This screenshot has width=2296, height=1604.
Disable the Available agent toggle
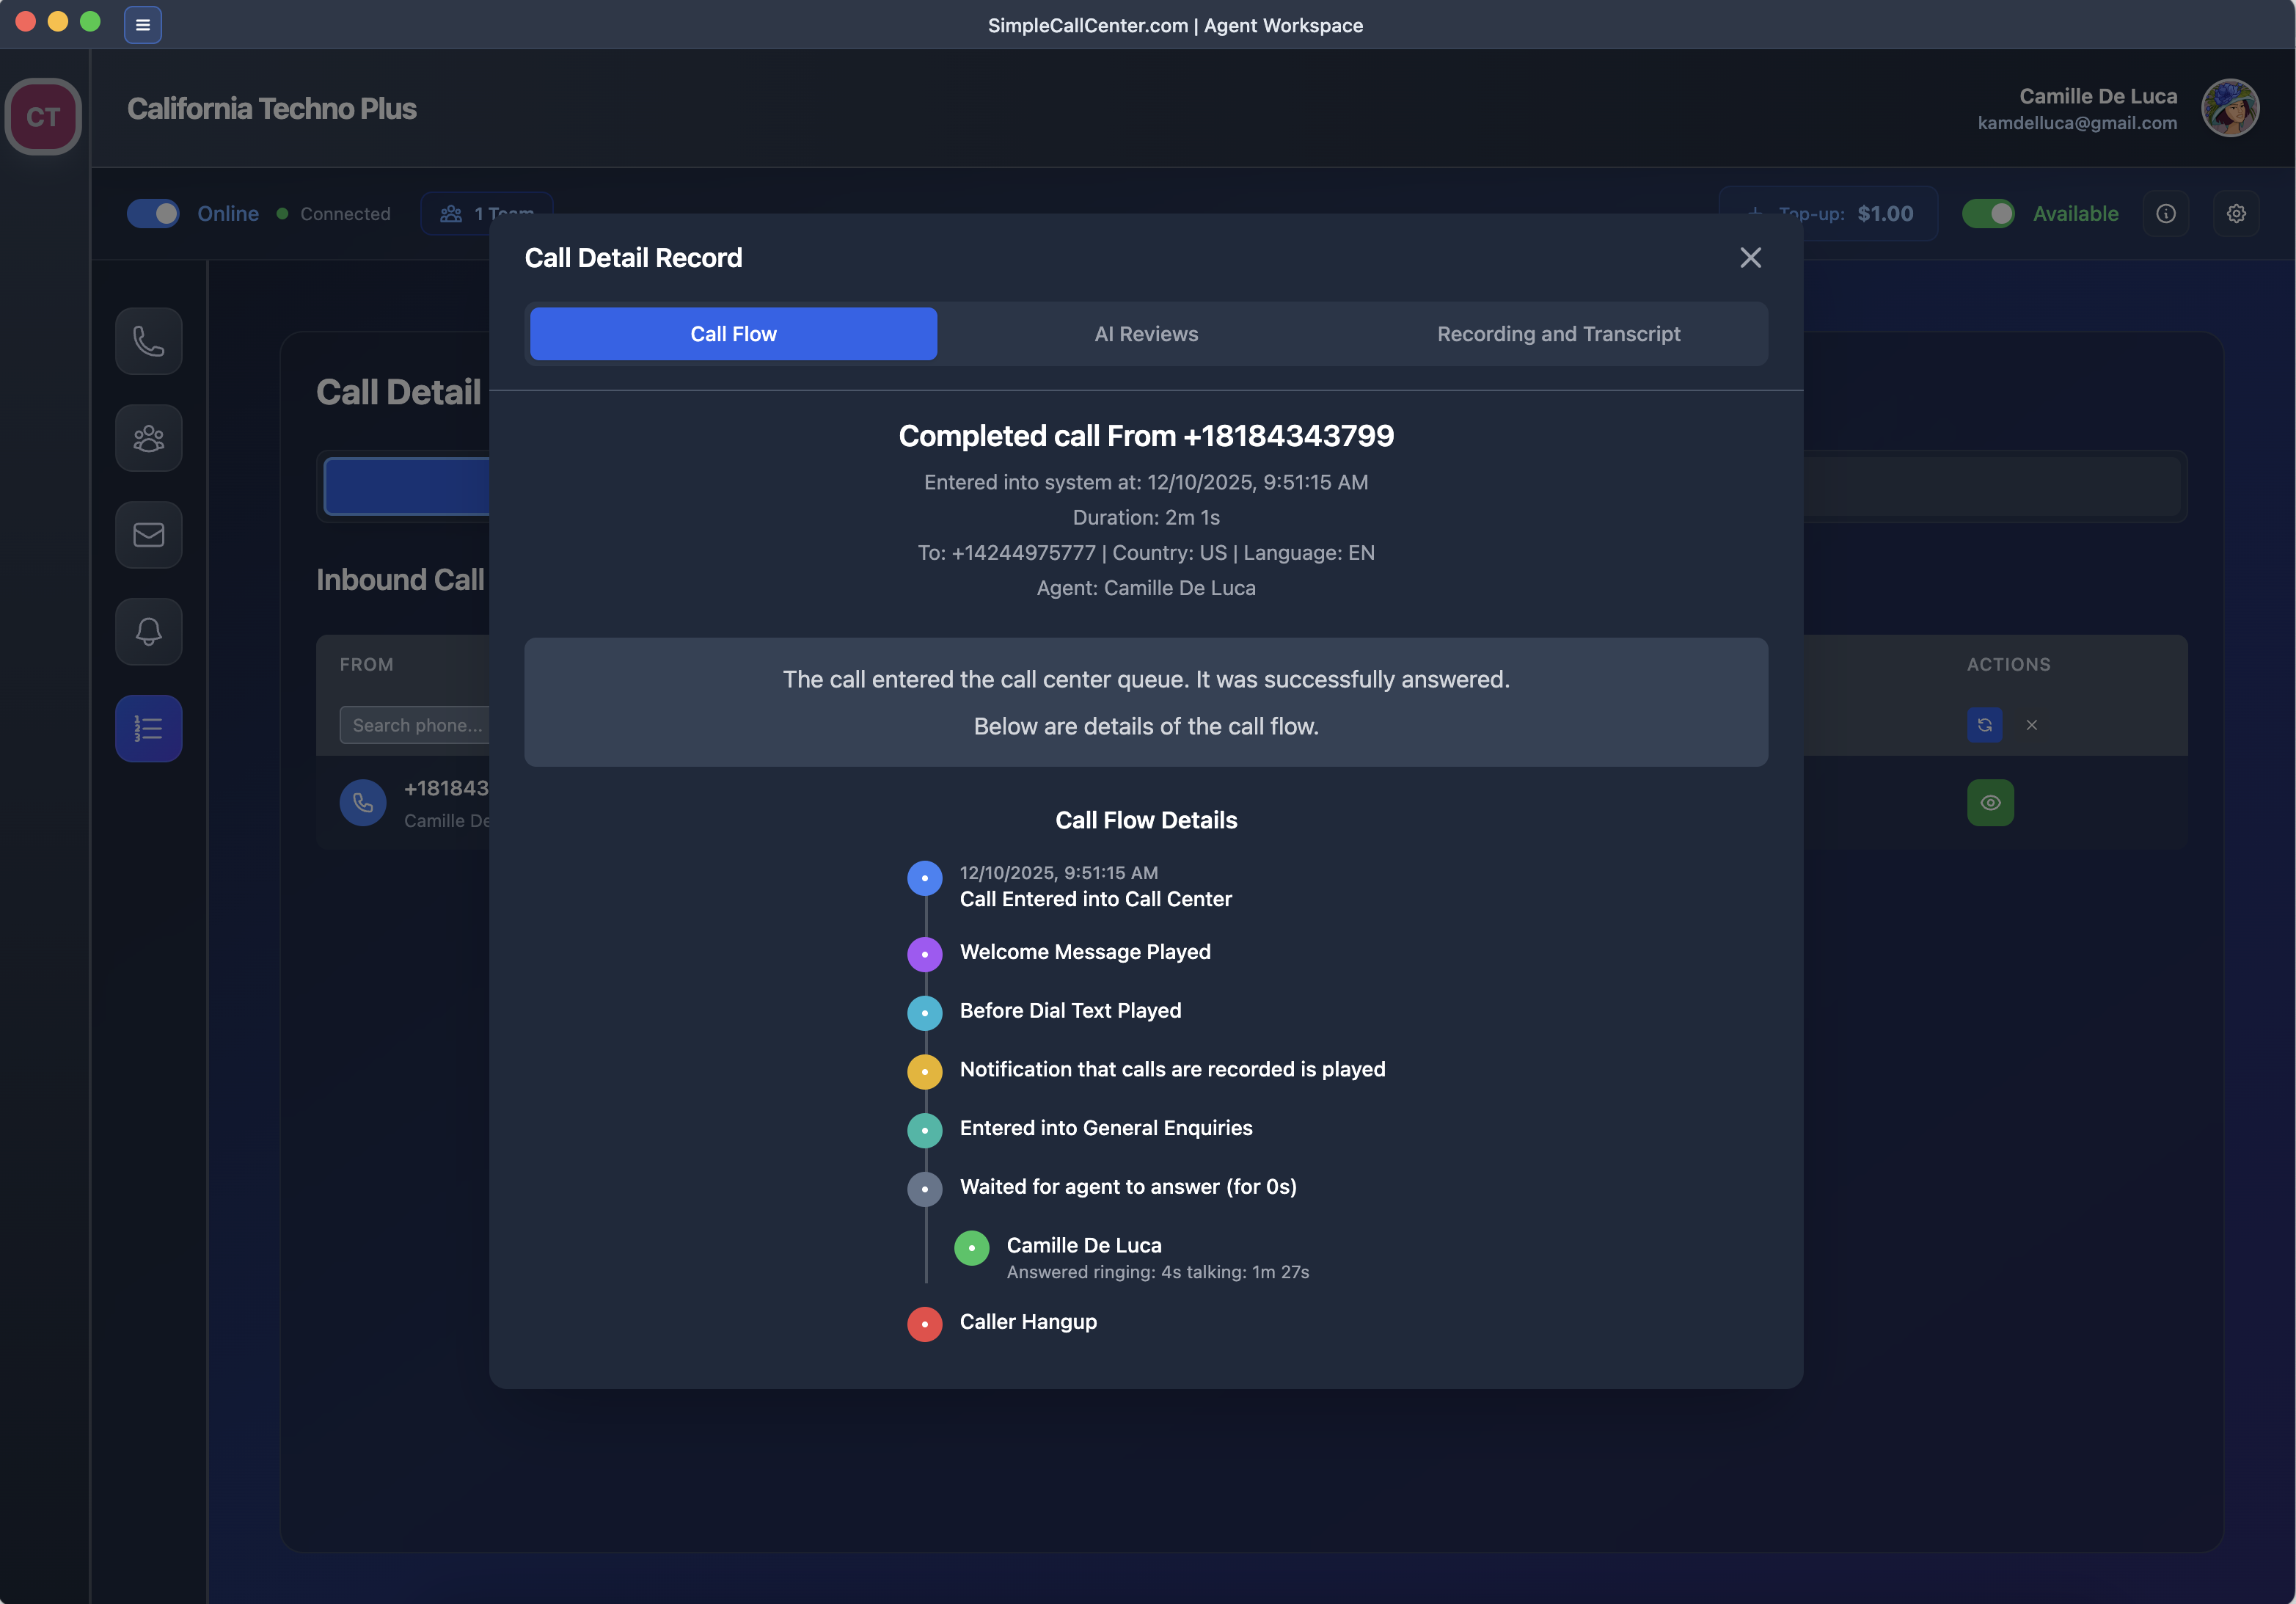[1988, 213]
